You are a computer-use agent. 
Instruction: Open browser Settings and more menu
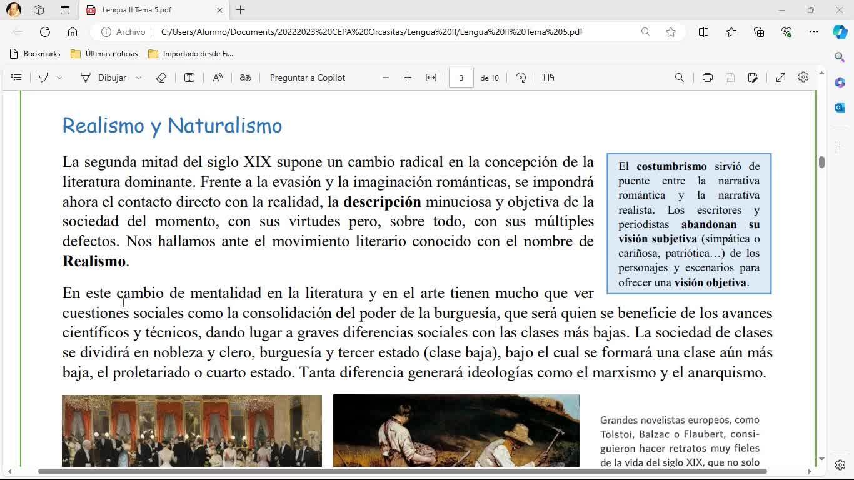click(813, 32)
